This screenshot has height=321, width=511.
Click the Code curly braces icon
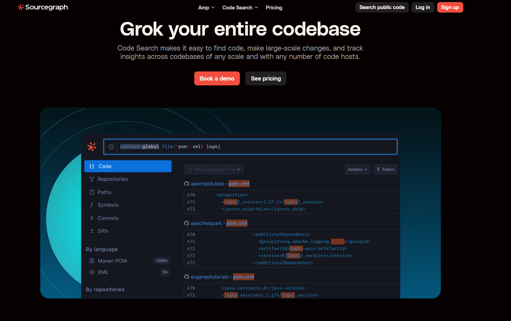pos(92,166)
